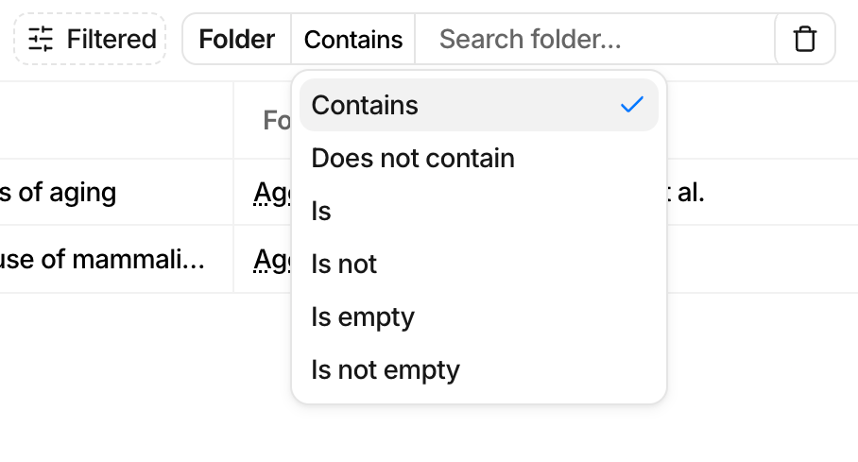Viewport: 858px width, 462px height.
Task: Pick the Is operator
Action: coord(321,211)
